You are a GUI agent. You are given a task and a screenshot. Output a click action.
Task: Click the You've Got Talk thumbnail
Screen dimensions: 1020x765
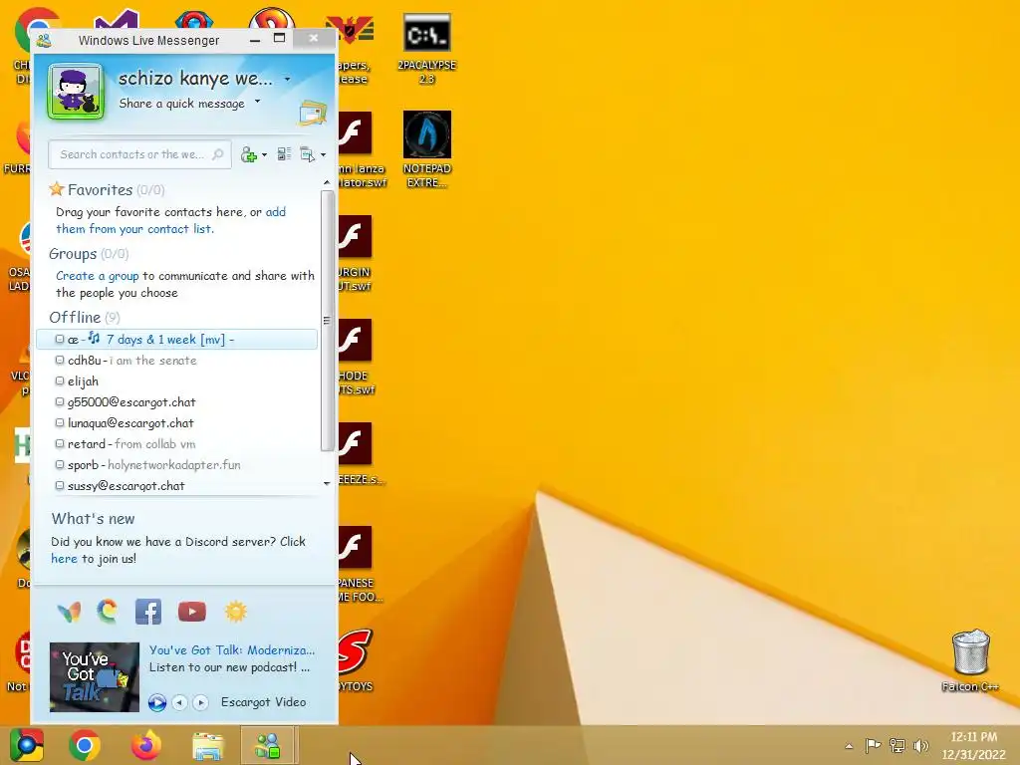(x=95, y=677)
